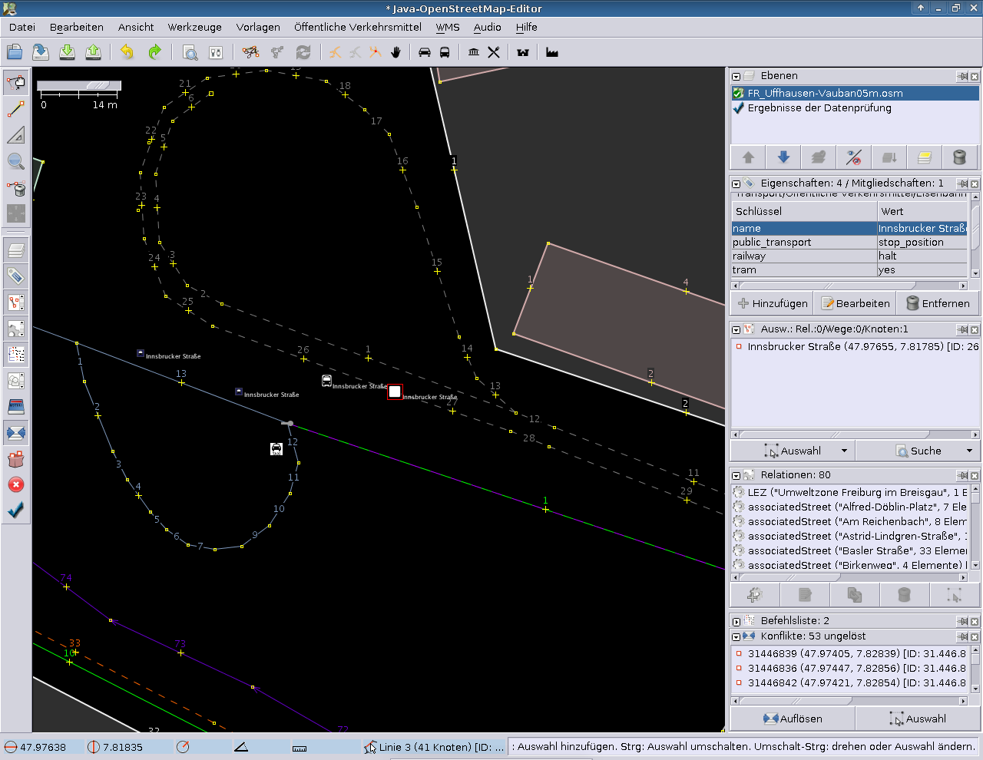This screenshot has width=983, height=760.
Task: Select the delete mode tool
Action: [16, 187]
